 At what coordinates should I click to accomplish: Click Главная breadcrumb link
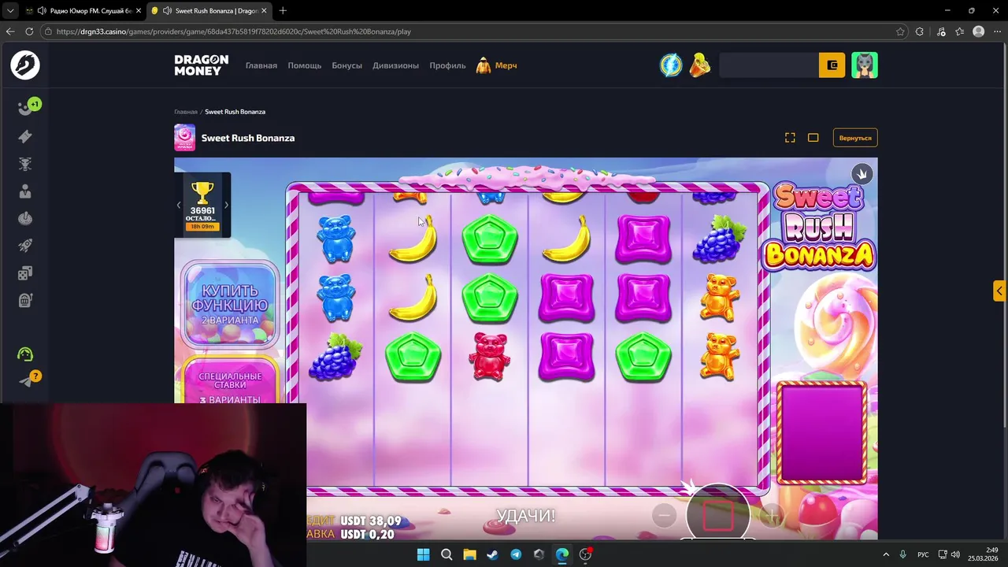186,112
